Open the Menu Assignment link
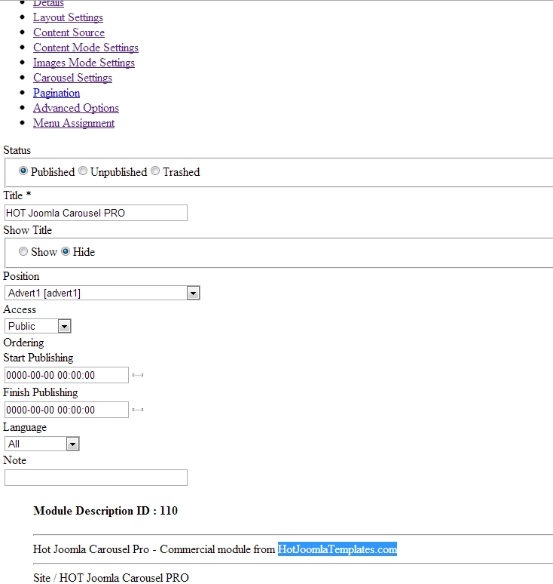The image size is (553, 584). [74, 123]
